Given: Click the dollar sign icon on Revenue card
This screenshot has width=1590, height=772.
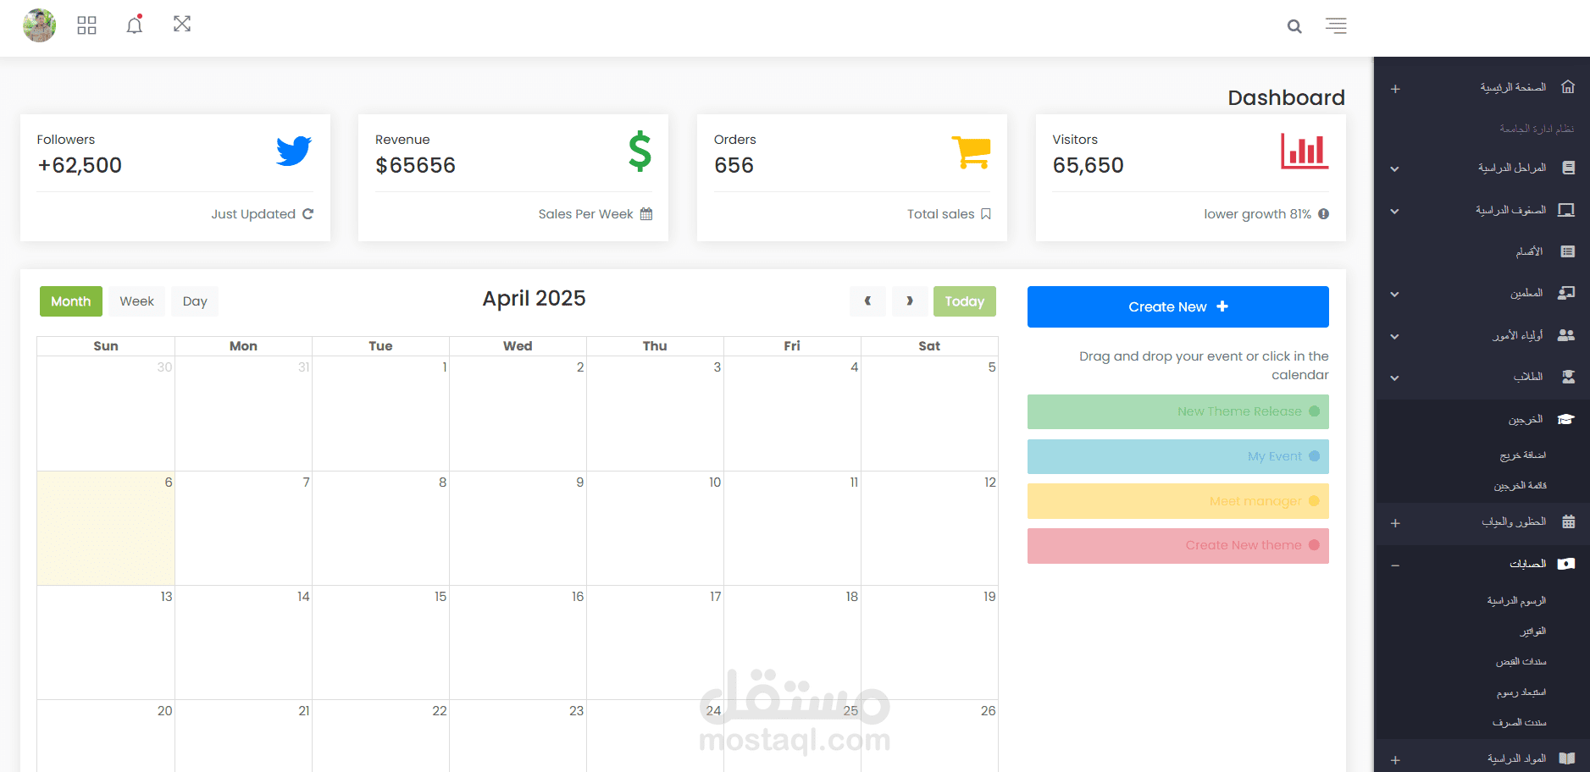Looking at the screenshot, I should coord(640,152).
